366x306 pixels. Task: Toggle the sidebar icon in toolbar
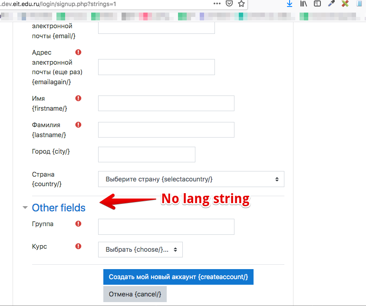pyautogui.click(x=317, y=3)
